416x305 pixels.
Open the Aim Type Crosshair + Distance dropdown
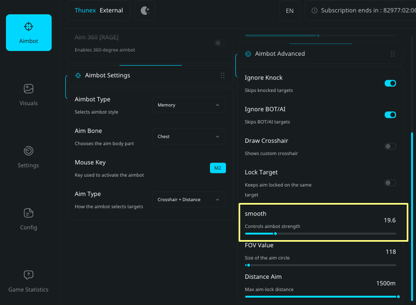coord(188,200)
